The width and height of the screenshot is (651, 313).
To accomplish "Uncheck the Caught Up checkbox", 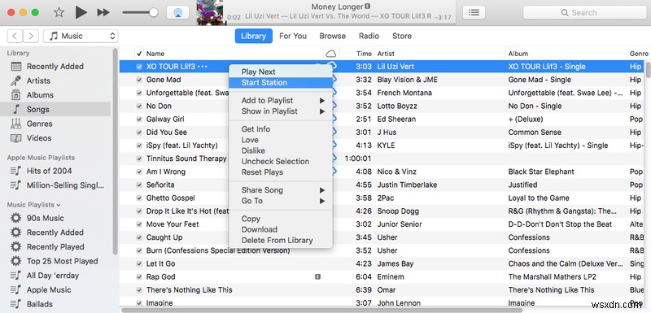I will [139, 237].
